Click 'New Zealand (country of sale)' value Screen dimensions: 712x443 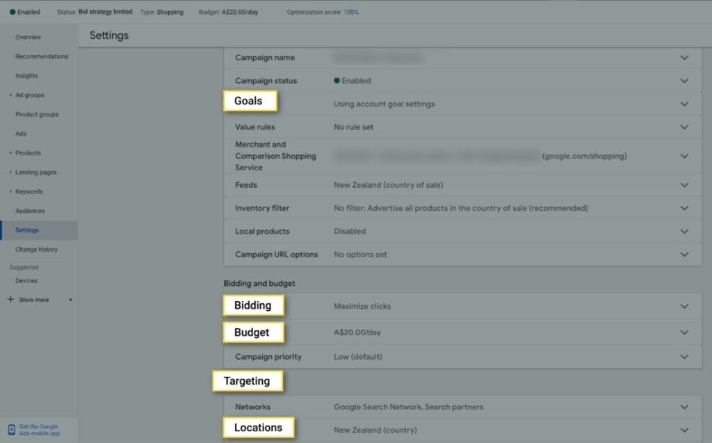pyautogui.click(x=388, y=185)
